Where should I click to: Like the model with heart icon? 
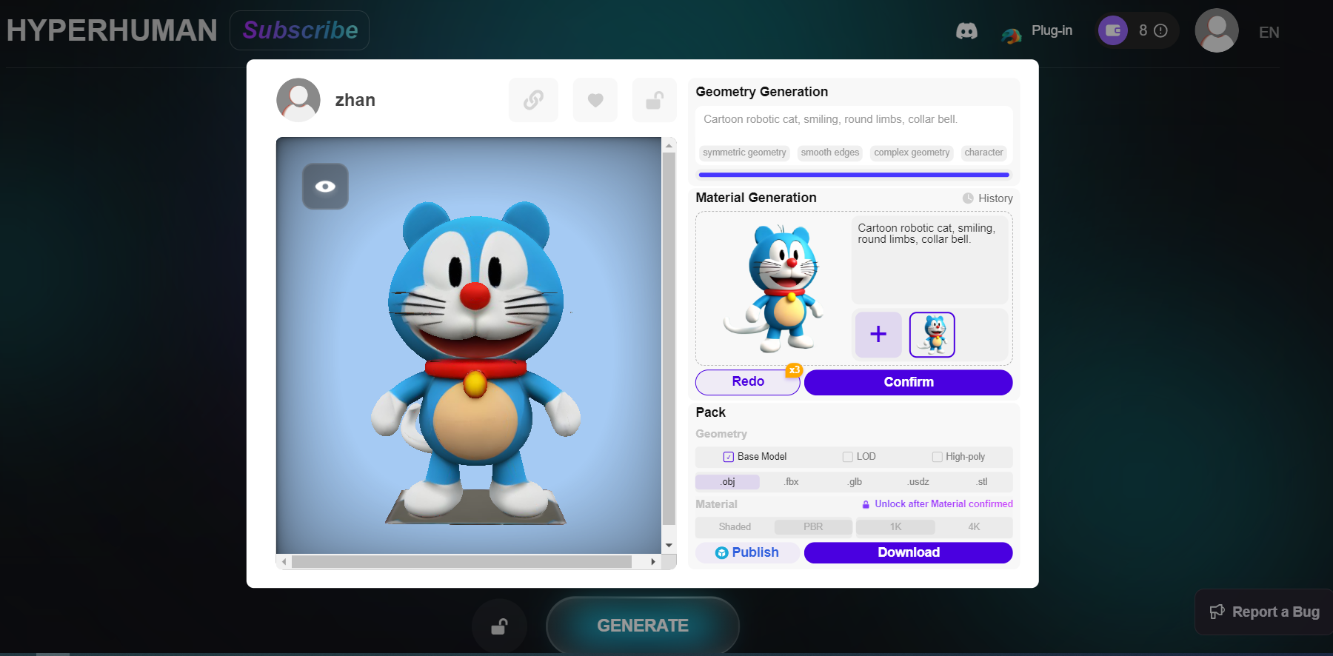point(595,100)
